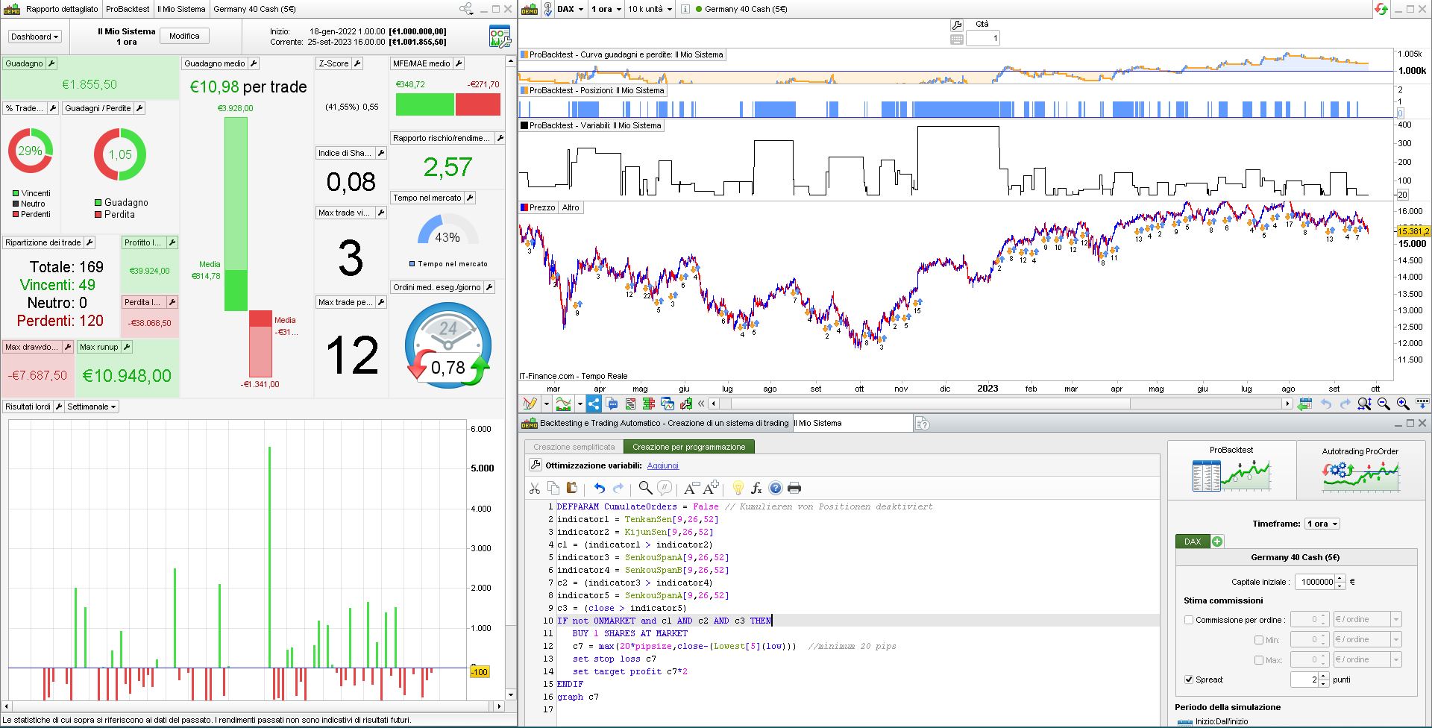Image resolution: width=1432 pixels, height=728 pixels.
Task: Toggle the Min commission checkbox
Action: [x=1259, y=640]
